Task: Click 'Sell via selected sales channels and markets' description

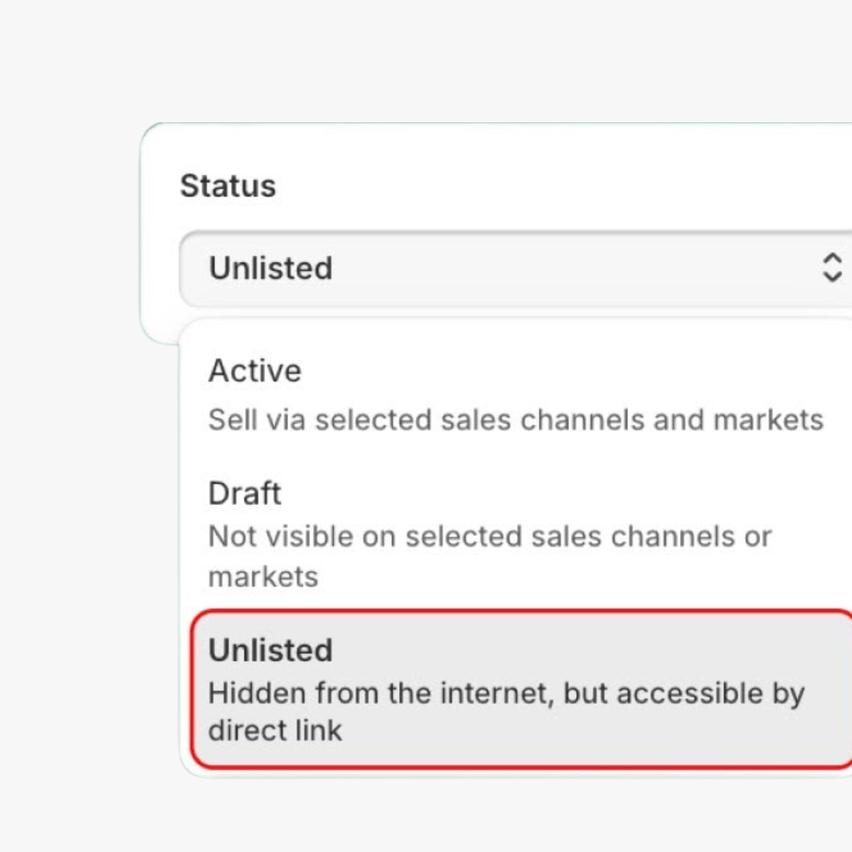Action: click(515, 420)
